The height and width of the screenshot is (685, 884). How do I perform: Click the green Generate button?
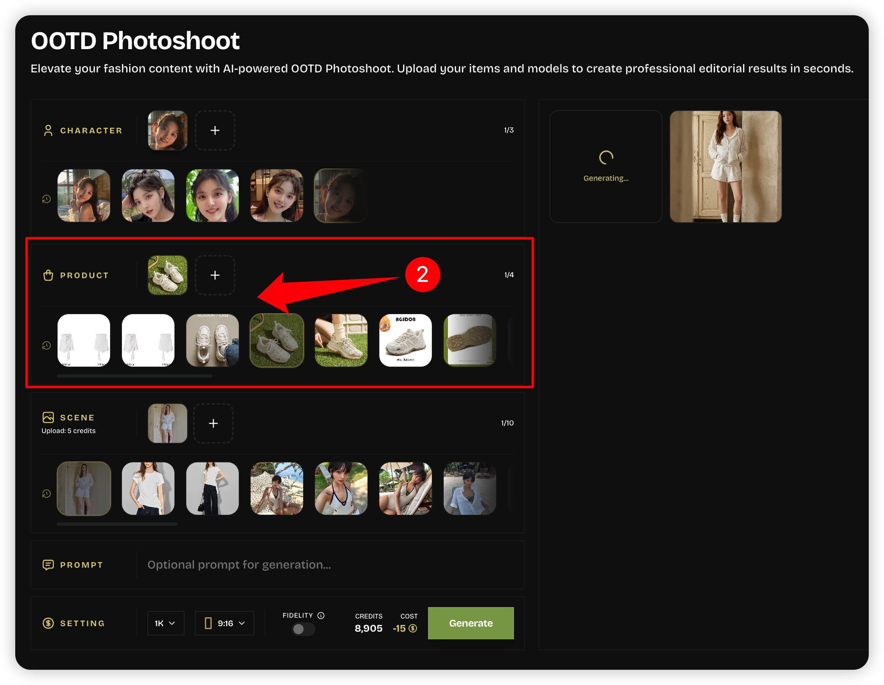[471, 623]
